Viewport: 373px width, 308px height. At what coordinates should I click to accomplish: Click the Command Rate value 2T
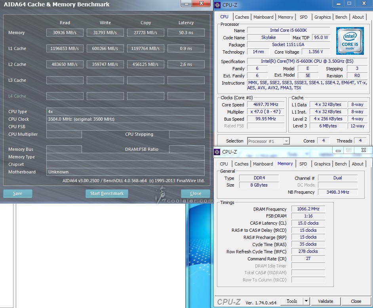(x=308, y=258)
